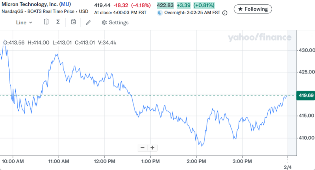
Task: Zoom in with the plus button
Action: click(x=152, y=148)
